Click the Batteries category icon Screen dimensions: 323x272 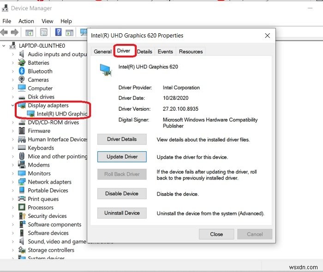(22, 62)
